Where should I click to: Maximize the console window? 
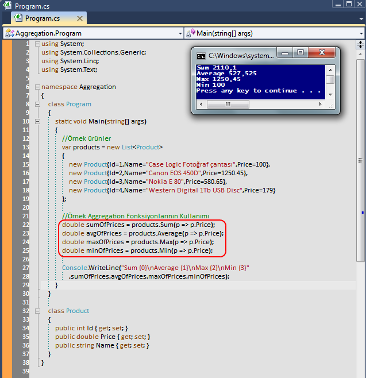click(300, 53)
